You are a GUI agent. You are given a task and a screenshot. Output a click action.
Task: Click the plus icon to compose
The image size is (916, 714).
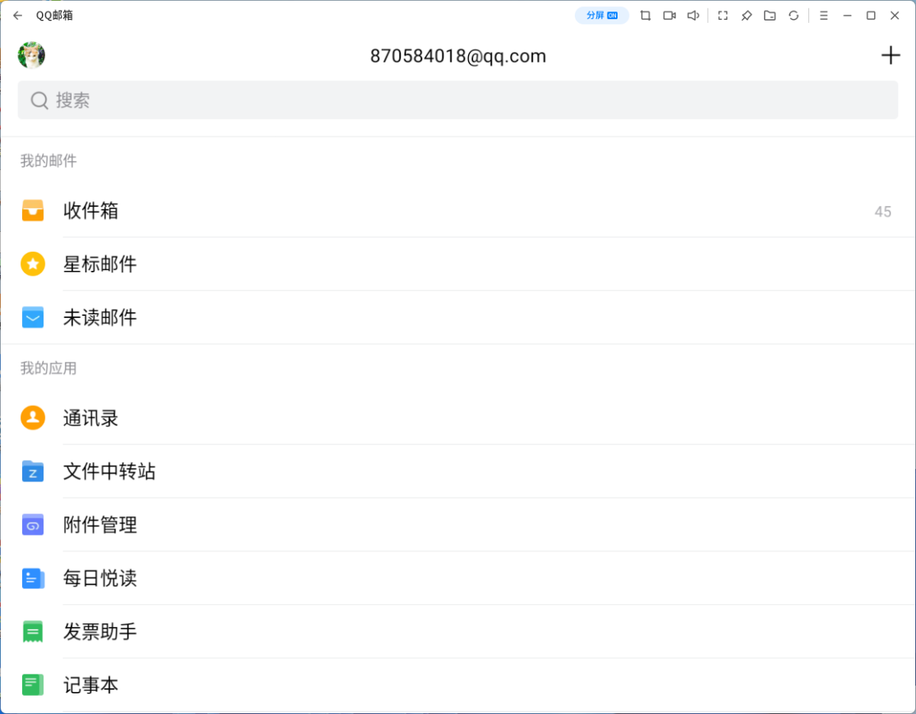point(890,56)
